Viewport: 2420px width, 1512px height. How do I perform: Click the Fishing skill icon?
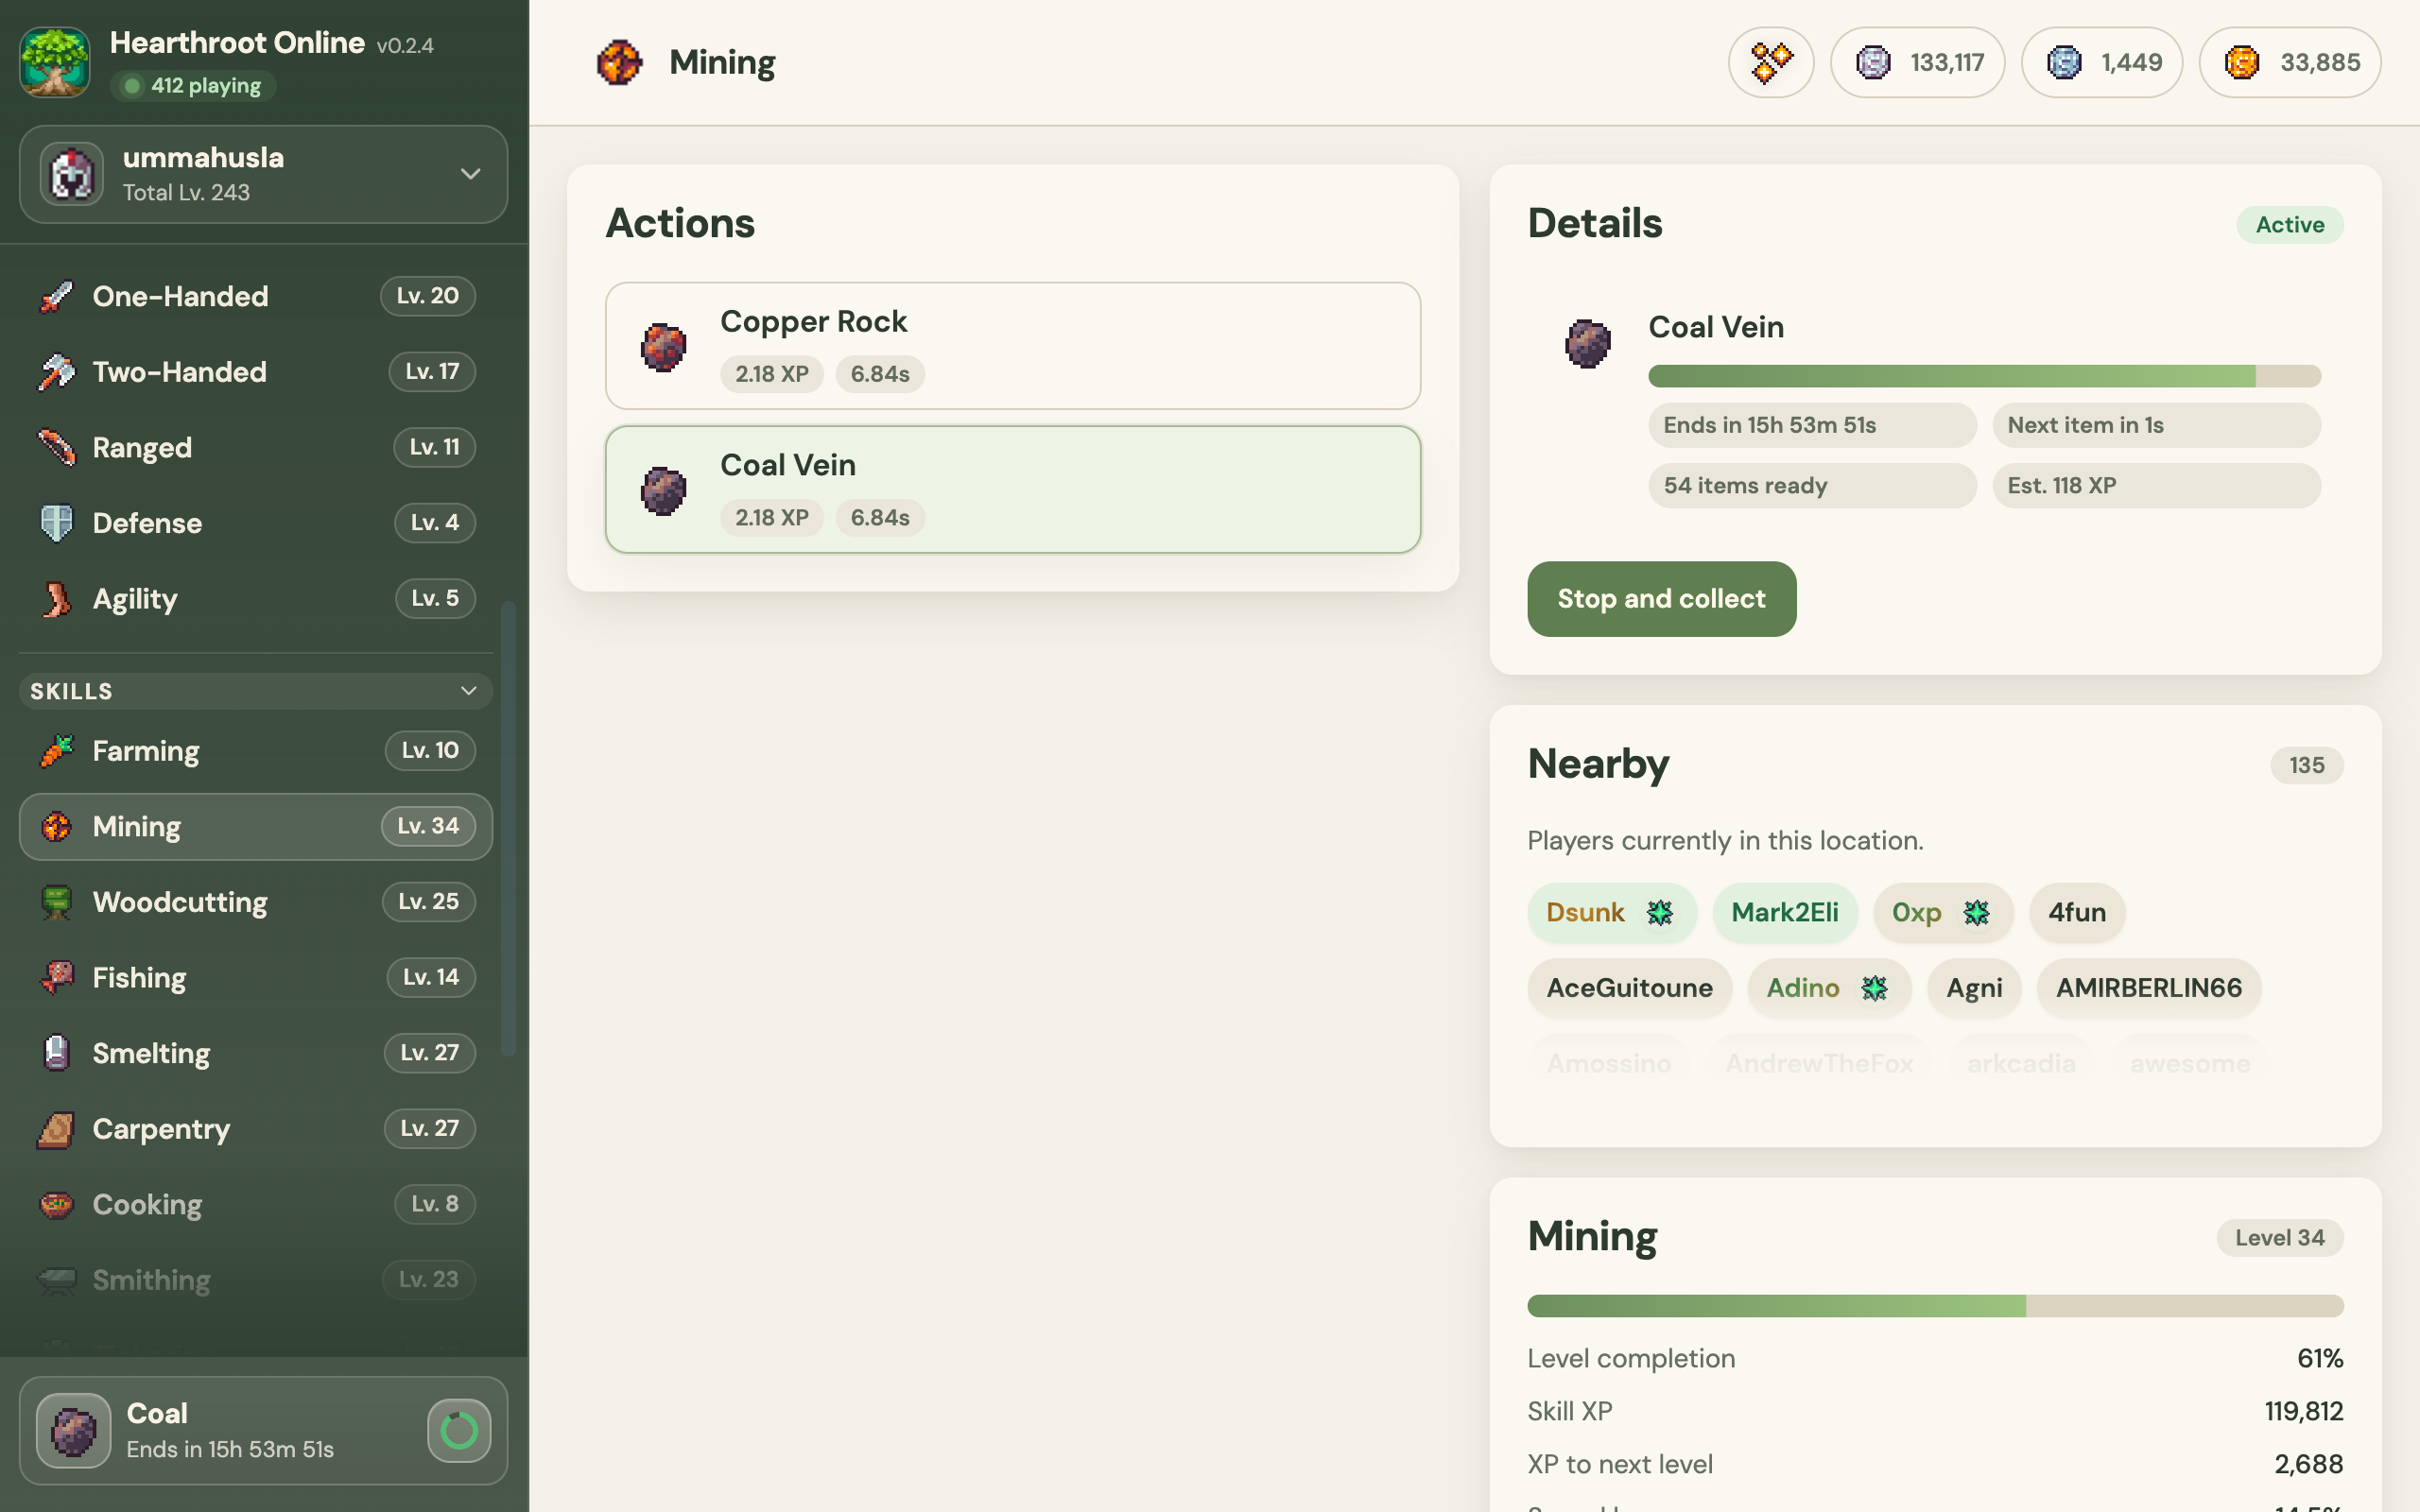point(57,977)
